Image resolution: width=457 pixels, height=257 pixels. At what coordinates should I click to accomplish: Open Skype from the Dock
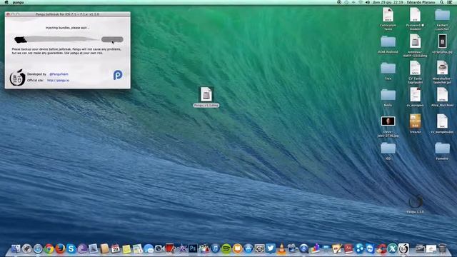click(71, 248)
